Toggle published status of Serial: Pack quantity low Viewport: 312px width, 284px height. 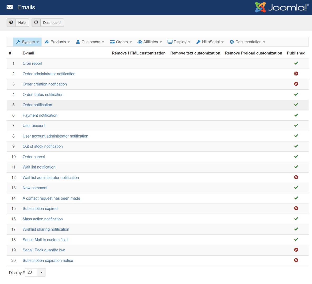click(x=296, y=250)
